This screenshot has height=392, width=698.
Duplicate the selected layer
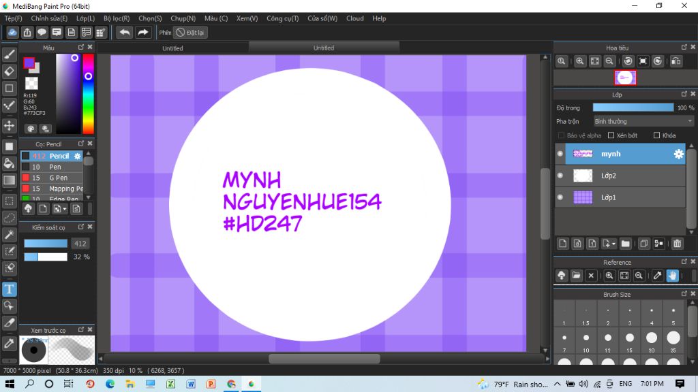[643, 244]
